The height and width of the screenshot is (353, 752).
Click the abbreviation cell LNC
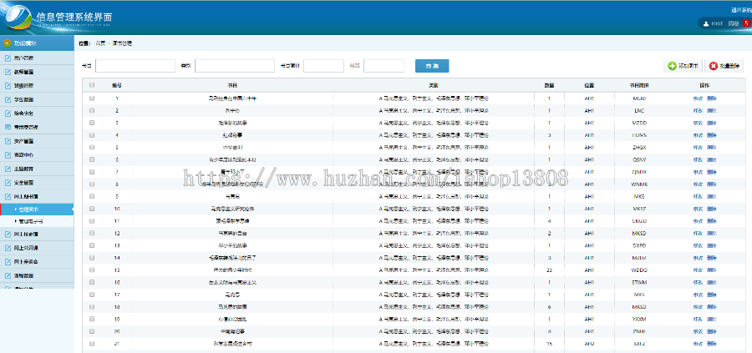coord(639,111)
